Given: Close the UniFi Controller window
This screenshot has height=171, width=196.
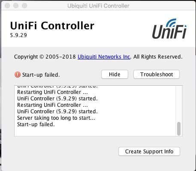Looking at the screenshot, I should coord(7,6).
